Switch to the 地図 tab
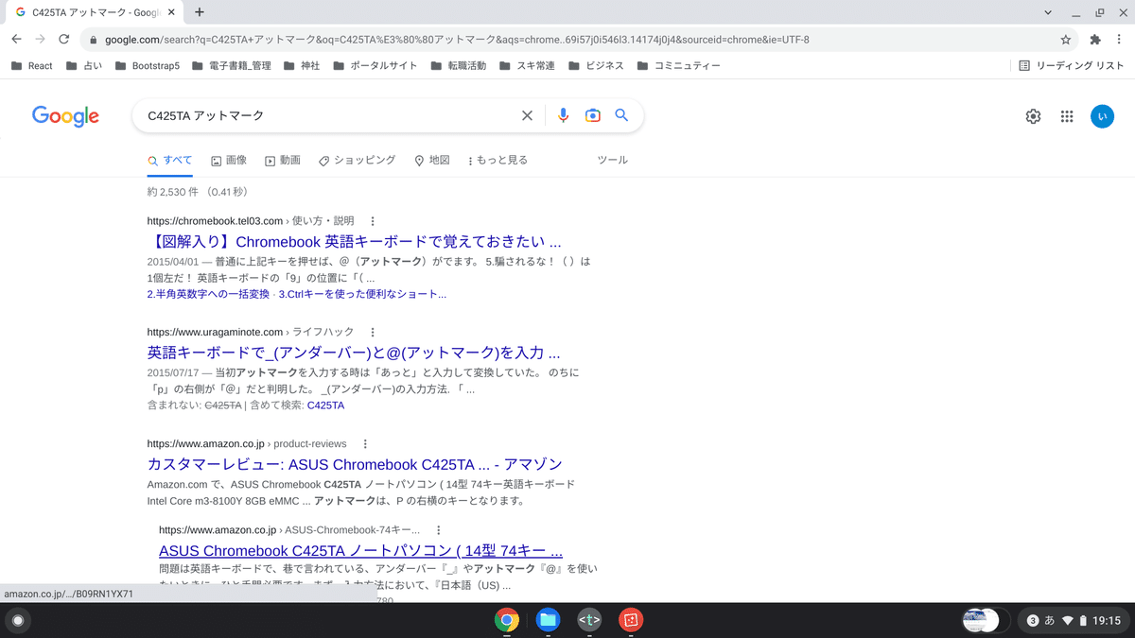Viewport: 1135px width, 638px height. click(x=432, y=161)
